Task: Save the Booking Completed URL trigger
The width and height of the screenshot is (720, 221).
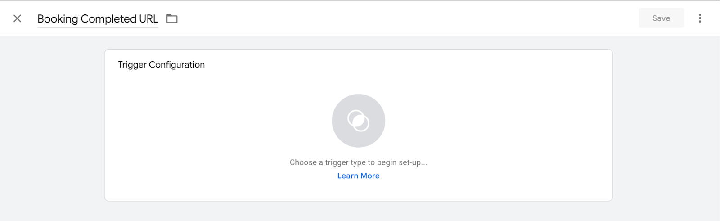Action: point(661,18)
